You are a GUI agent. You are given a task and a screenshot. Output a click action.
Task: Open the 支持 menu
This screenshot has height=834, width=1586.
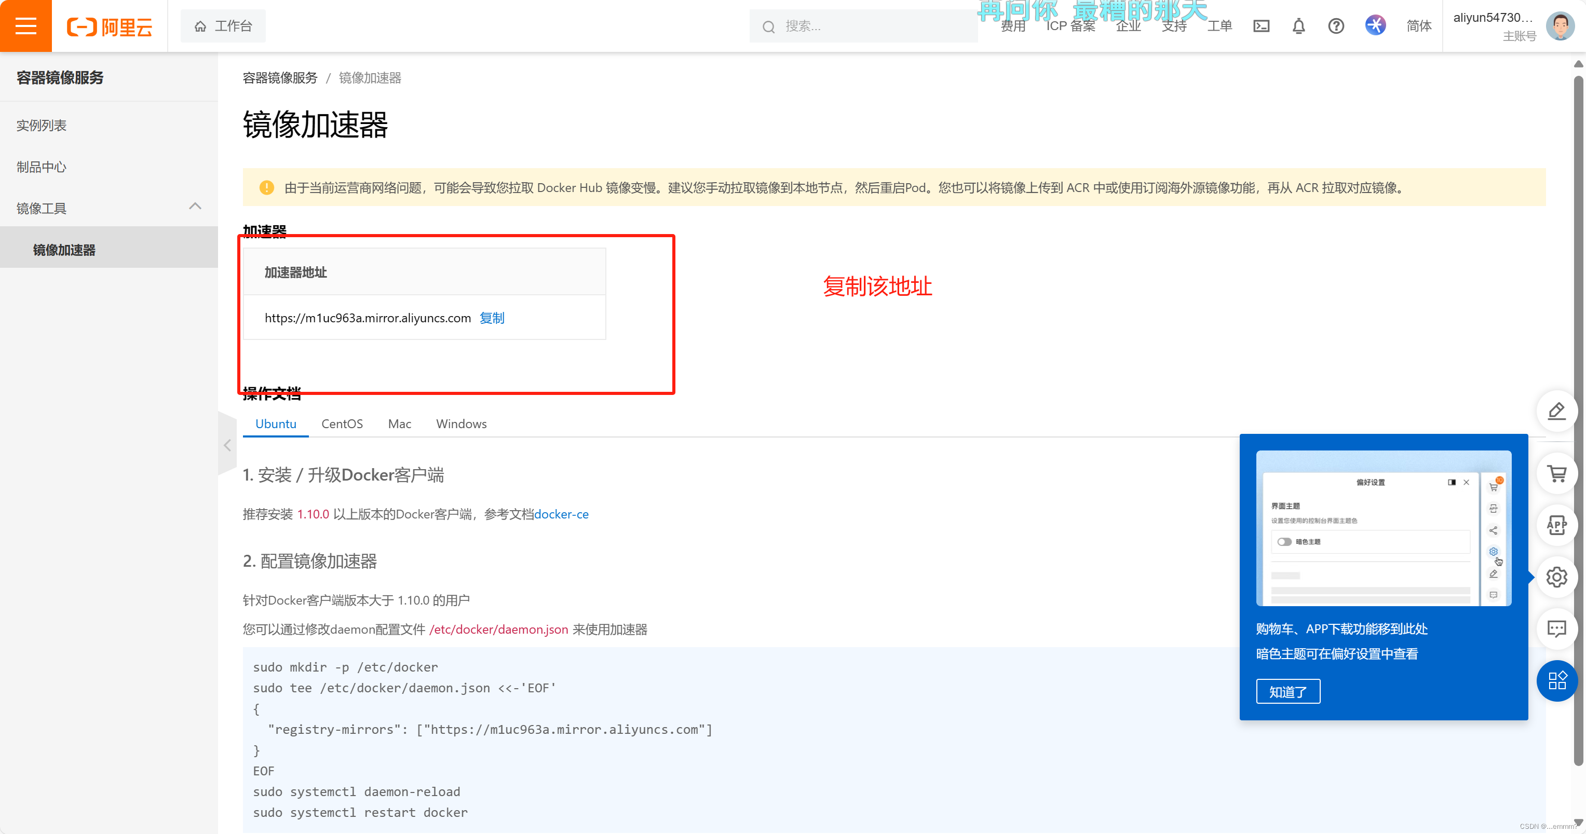point(1173,26)
